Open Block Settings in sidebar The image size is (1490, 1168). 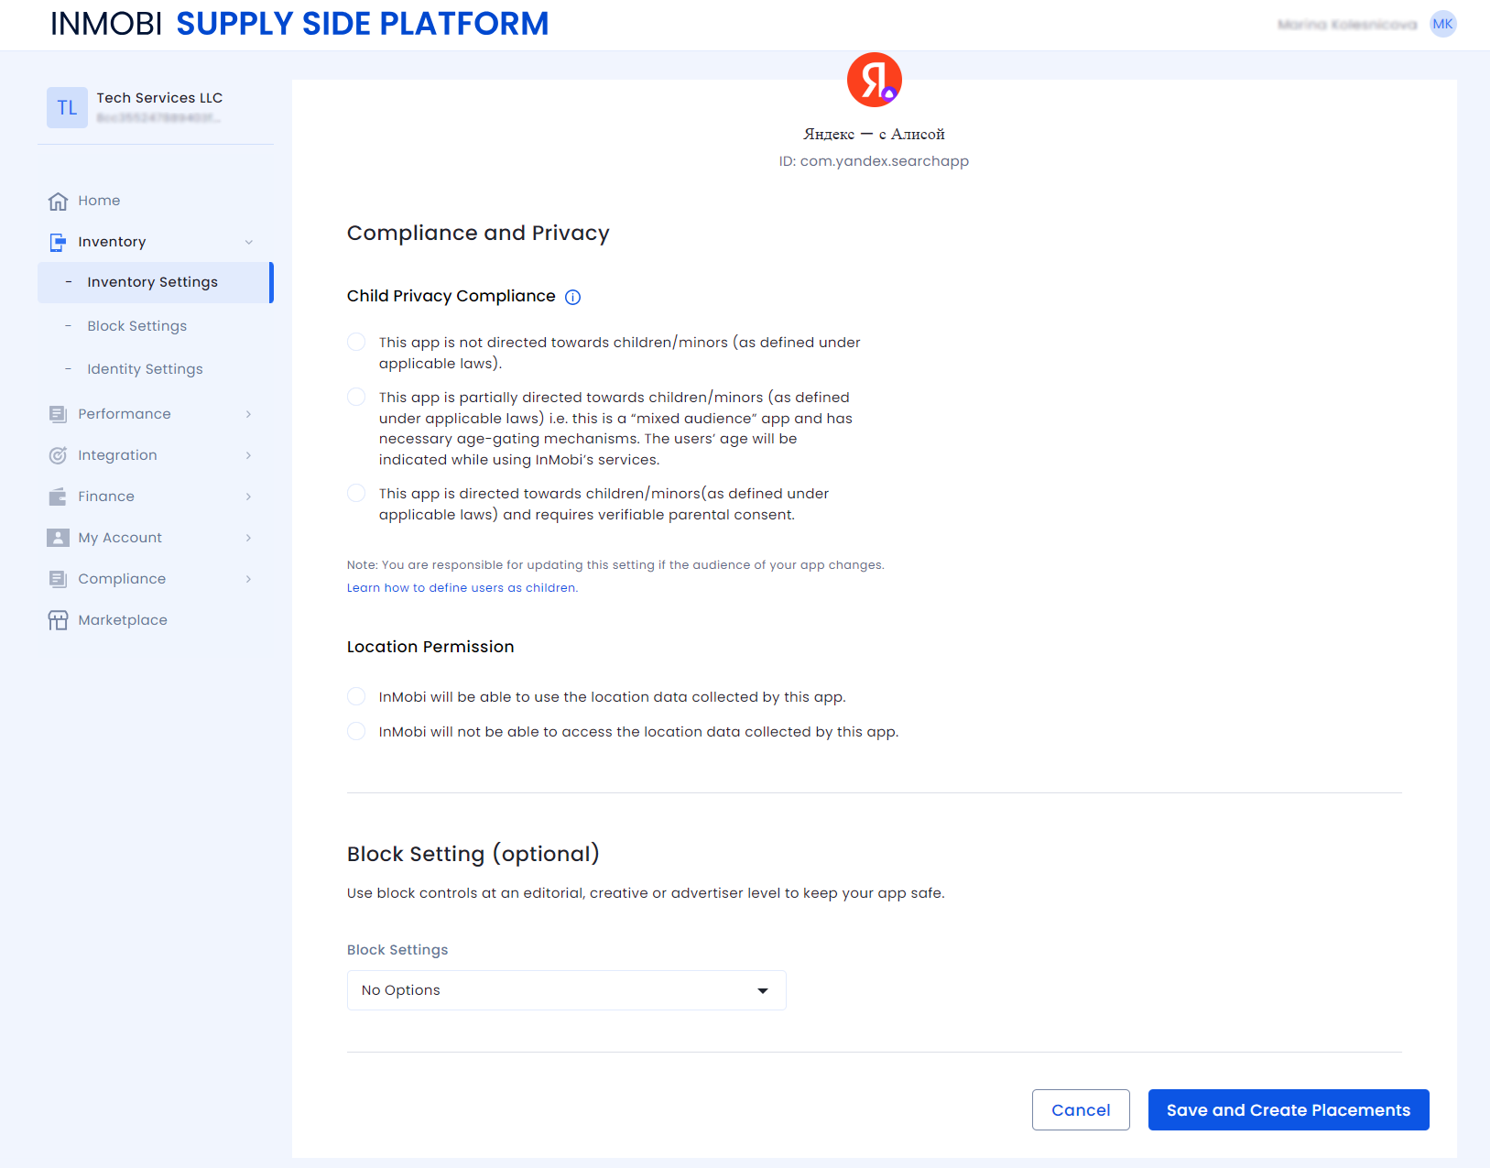tap(136, 326)
